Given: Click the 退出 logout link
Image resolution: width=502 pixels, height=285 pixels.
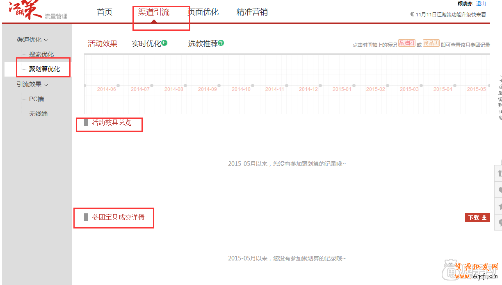Looking at the screenshot, I should 481,4.
